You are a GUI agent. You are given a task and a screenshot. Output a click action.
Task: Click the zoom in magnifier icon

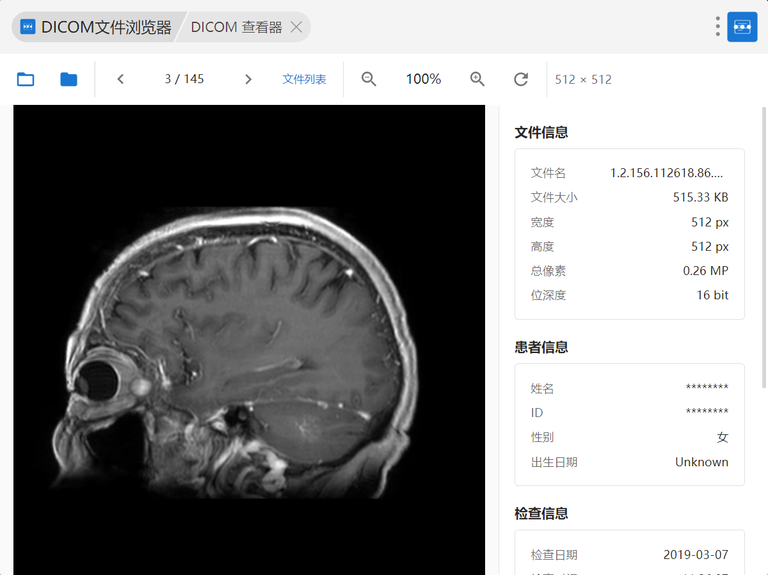click(477, 79)
